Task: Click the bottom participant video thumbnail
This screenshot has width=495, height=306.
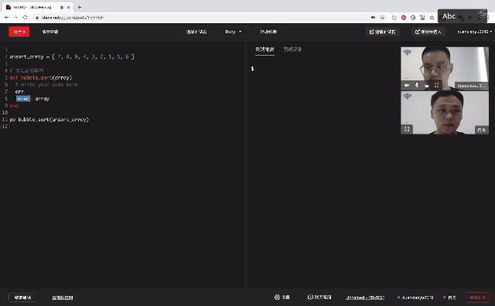Action: [445, 113]
